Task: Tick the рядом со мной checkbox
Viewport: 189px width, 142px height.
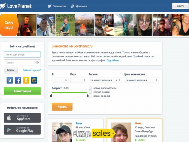Action: point(90,96)
